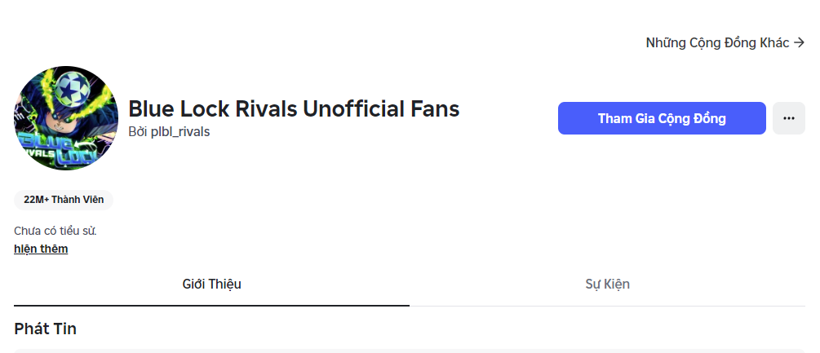Viewport: 820px width, 353px height.
Task: Click the 22M+ Thành Viên member badge
Action: pos(64,200)
